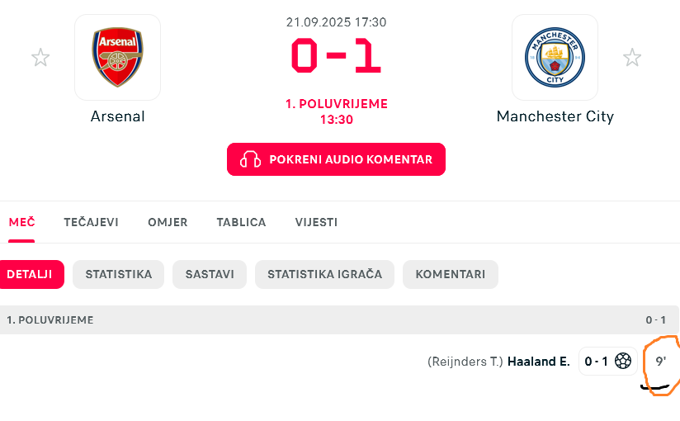Viewport: 680px width, 421px height.
Task: Open the TABLICA tab
Action: tap(241, 222)
